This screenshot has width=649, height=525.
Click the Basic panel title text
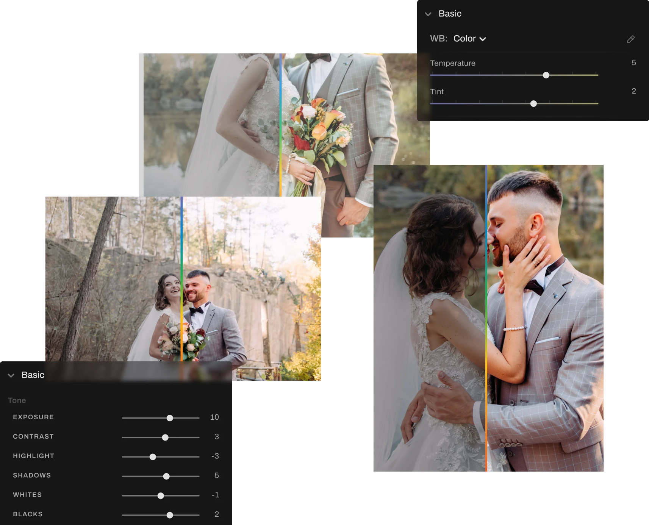point(450,13)
